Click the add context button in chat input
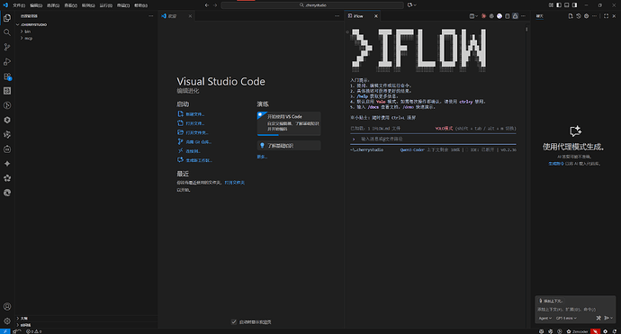This screenshot has height=334, width=621. pos(552,301)
